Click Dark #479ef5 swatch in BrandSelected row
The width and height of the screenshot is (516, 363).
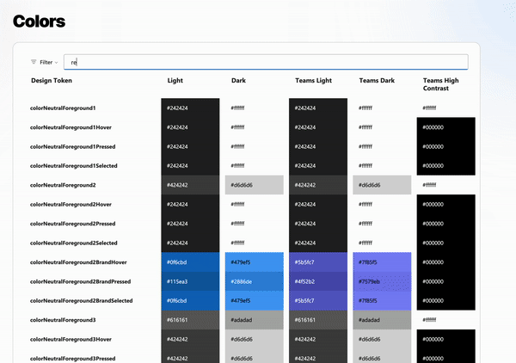tap(254, 301)
